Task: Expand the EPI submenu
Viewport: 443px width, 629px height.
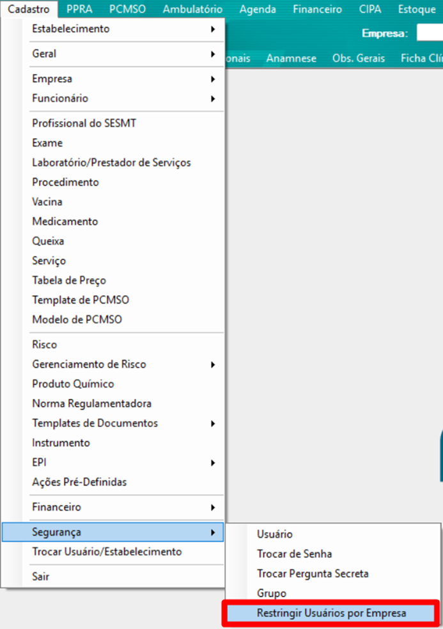Action: coord(113,463)
